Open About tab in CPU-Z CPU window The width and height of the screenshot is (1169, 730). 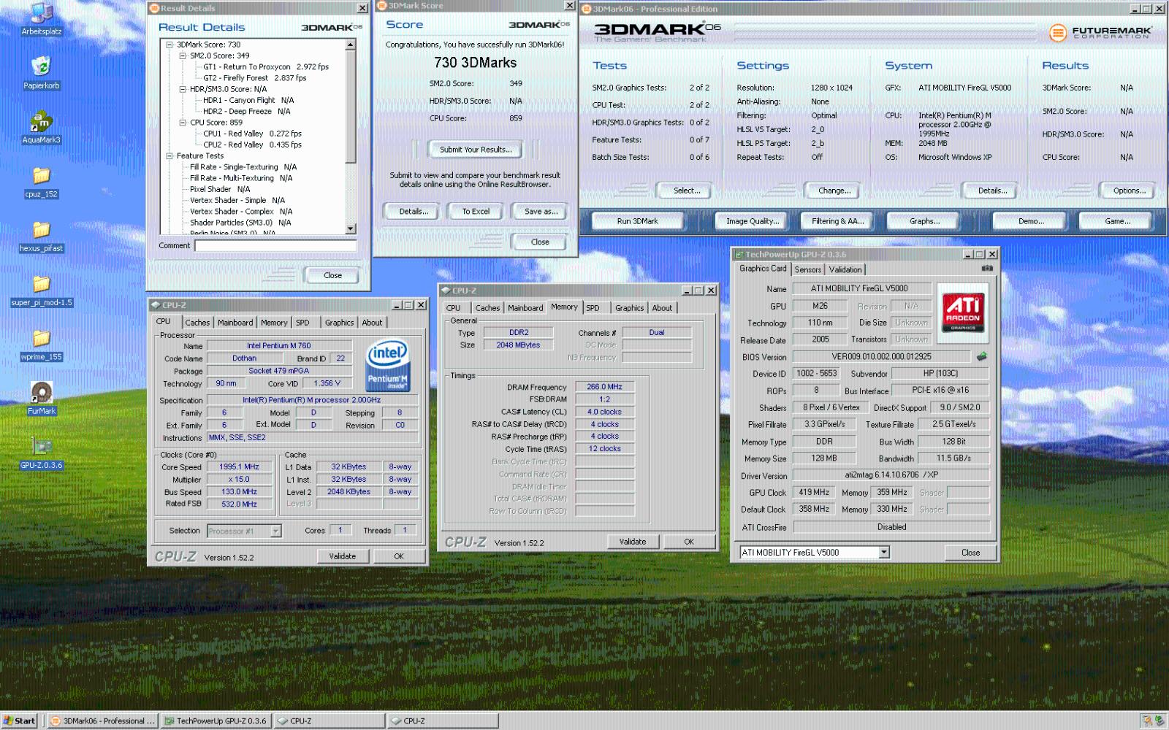[372, 323]
